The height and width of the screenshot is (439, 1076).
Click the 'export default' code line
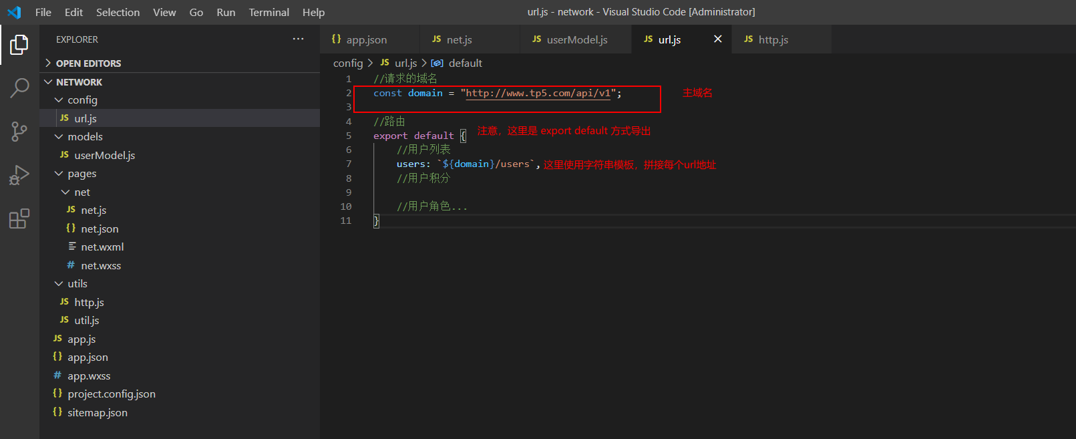419,136
